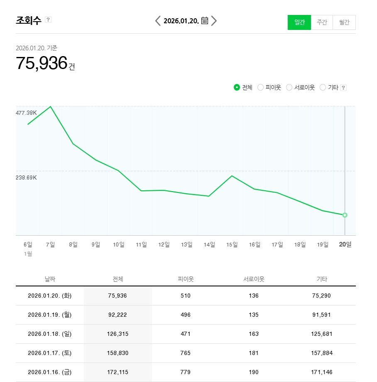
Task: Select row 2026.01.19. (월) date cell
Action: [50, 315]
